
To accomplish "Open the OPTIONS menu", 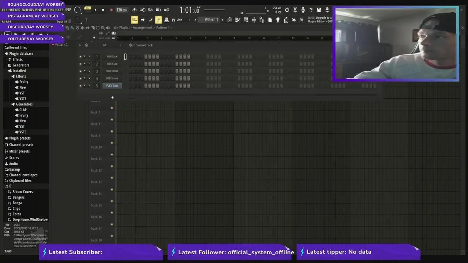I will point(48,10).
